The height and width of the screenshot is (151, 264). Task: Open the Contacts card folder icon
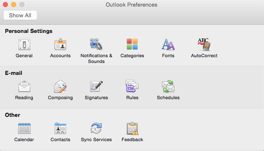[x=60, y=128]
